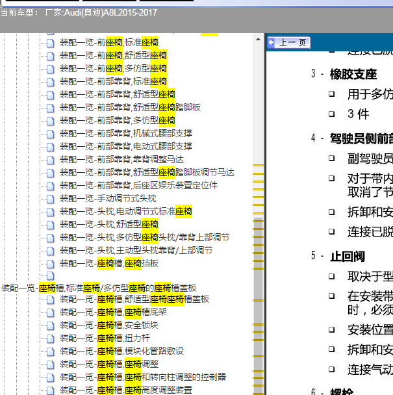Click scrollbar up arrow in tree panel
This screenshot has height=395, width=393.
tap(259, 39)
